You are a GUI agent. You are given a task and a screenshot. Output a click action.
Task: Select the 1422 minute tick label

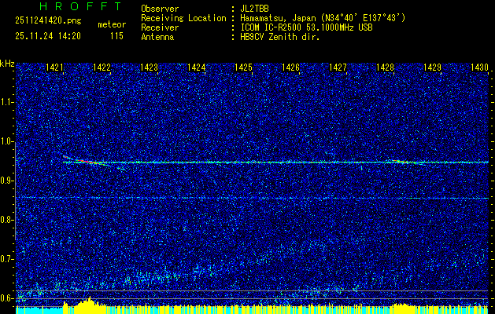click(102, 68)
